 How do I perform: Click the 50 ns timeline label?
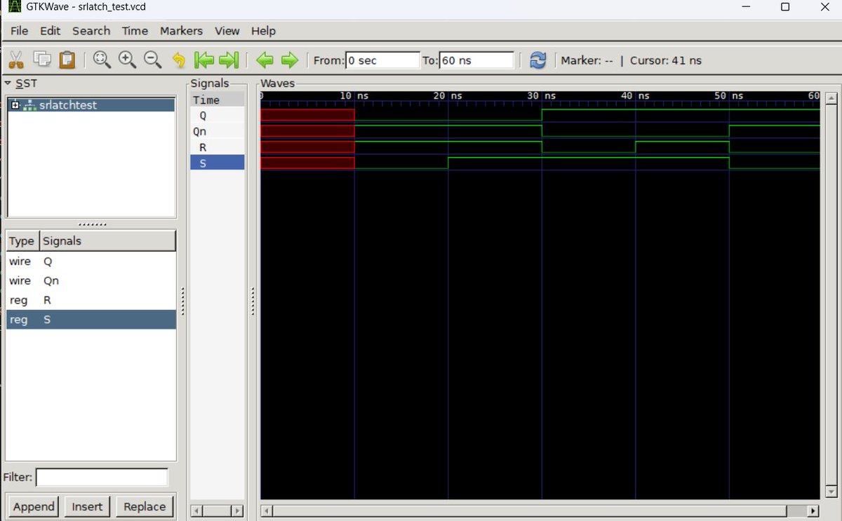(729, 95)
